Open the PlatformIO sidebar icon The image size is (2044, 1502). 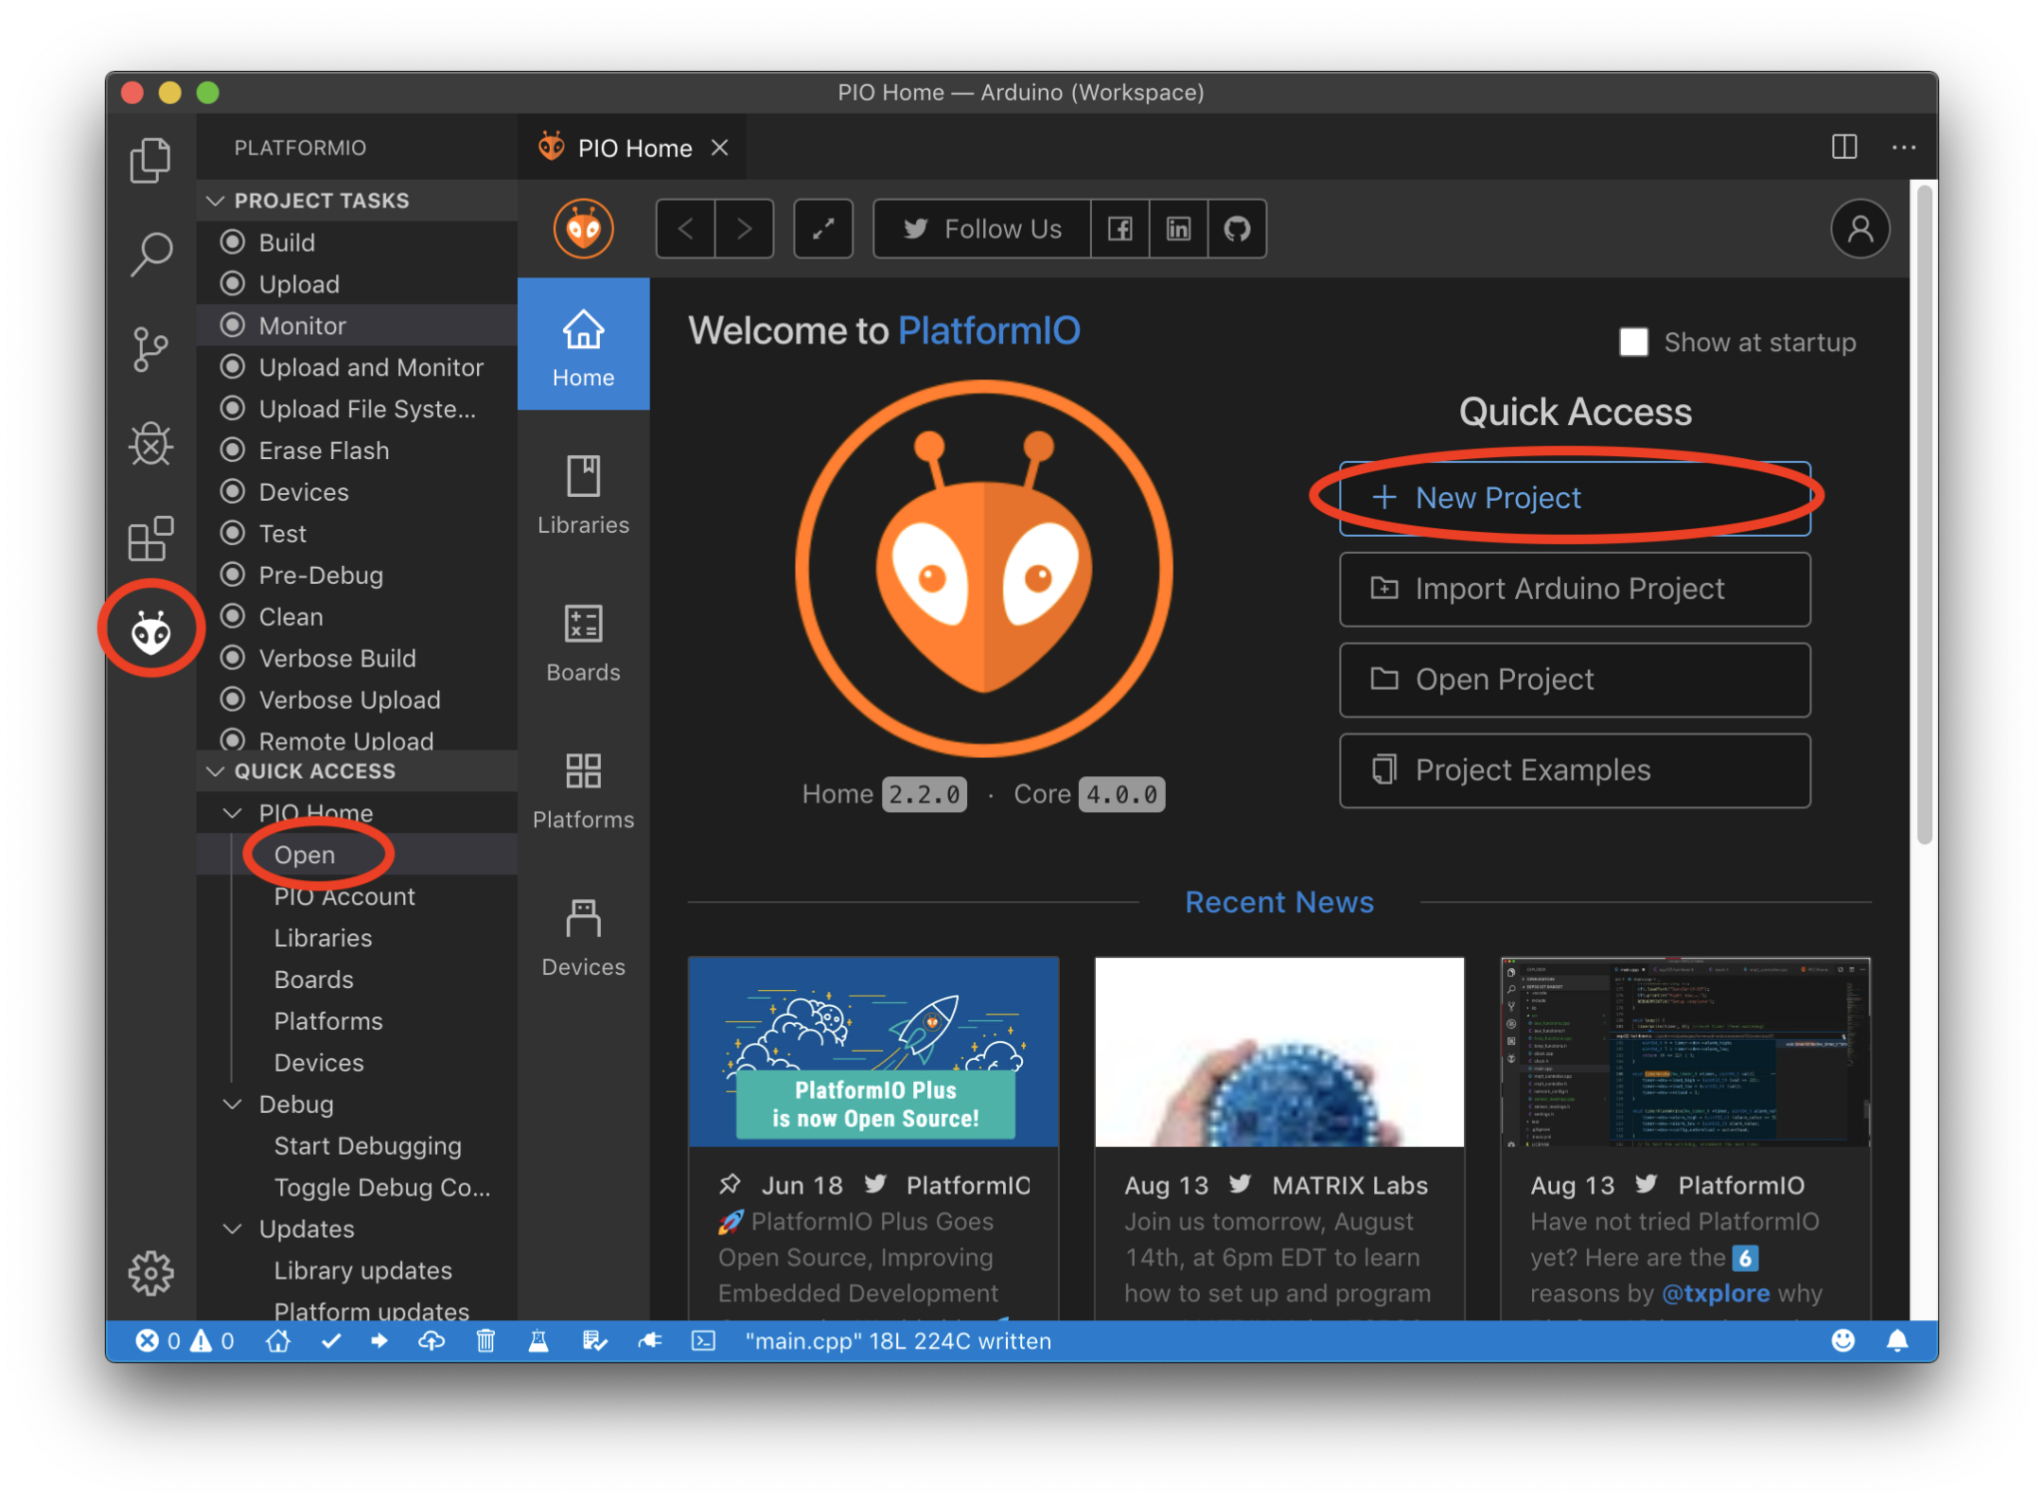click(151, 629)
